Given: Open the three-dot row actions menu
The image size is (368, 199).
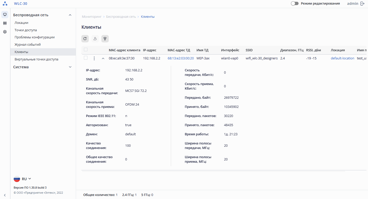Looking at the screenshot, I should pos(94,58).
